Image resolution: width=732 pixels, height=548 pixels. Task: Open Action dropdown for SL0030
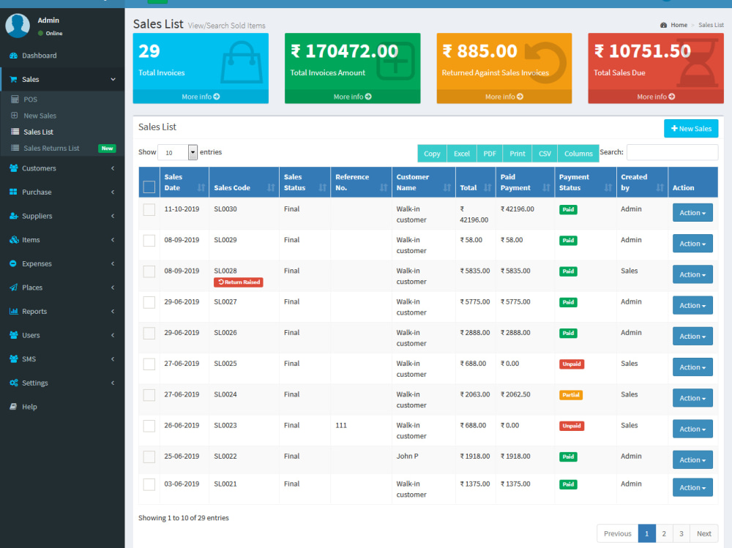pos(692,212)
